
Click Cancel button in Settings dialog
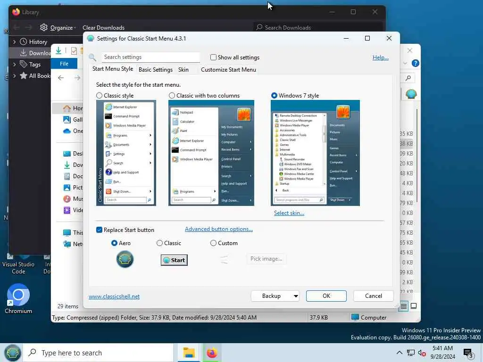click(x=374, y=296)
